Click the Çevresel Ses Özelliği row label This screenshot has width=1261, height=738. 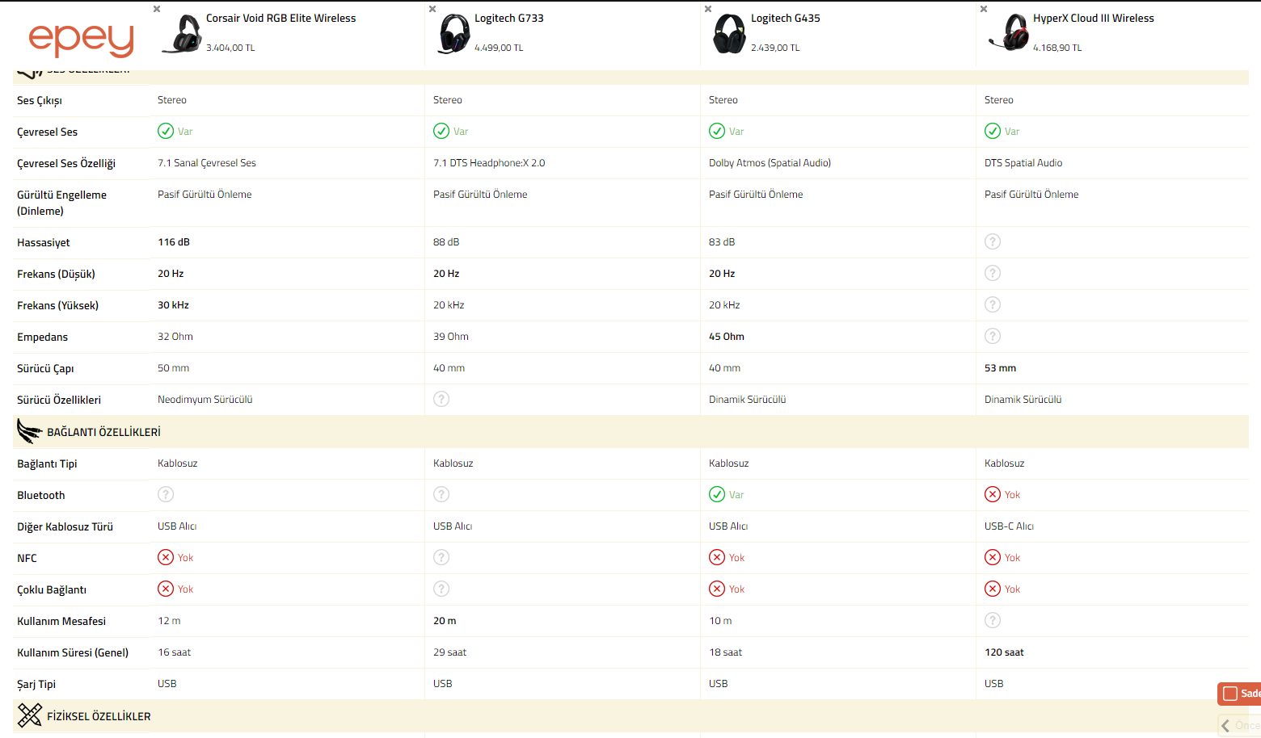click(66, 164)
